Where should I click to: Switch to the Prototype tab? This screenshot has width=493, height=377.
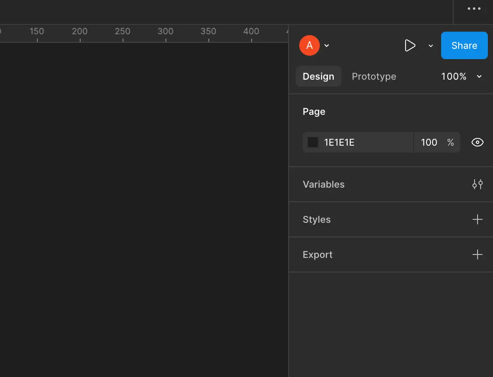[374, 76]
